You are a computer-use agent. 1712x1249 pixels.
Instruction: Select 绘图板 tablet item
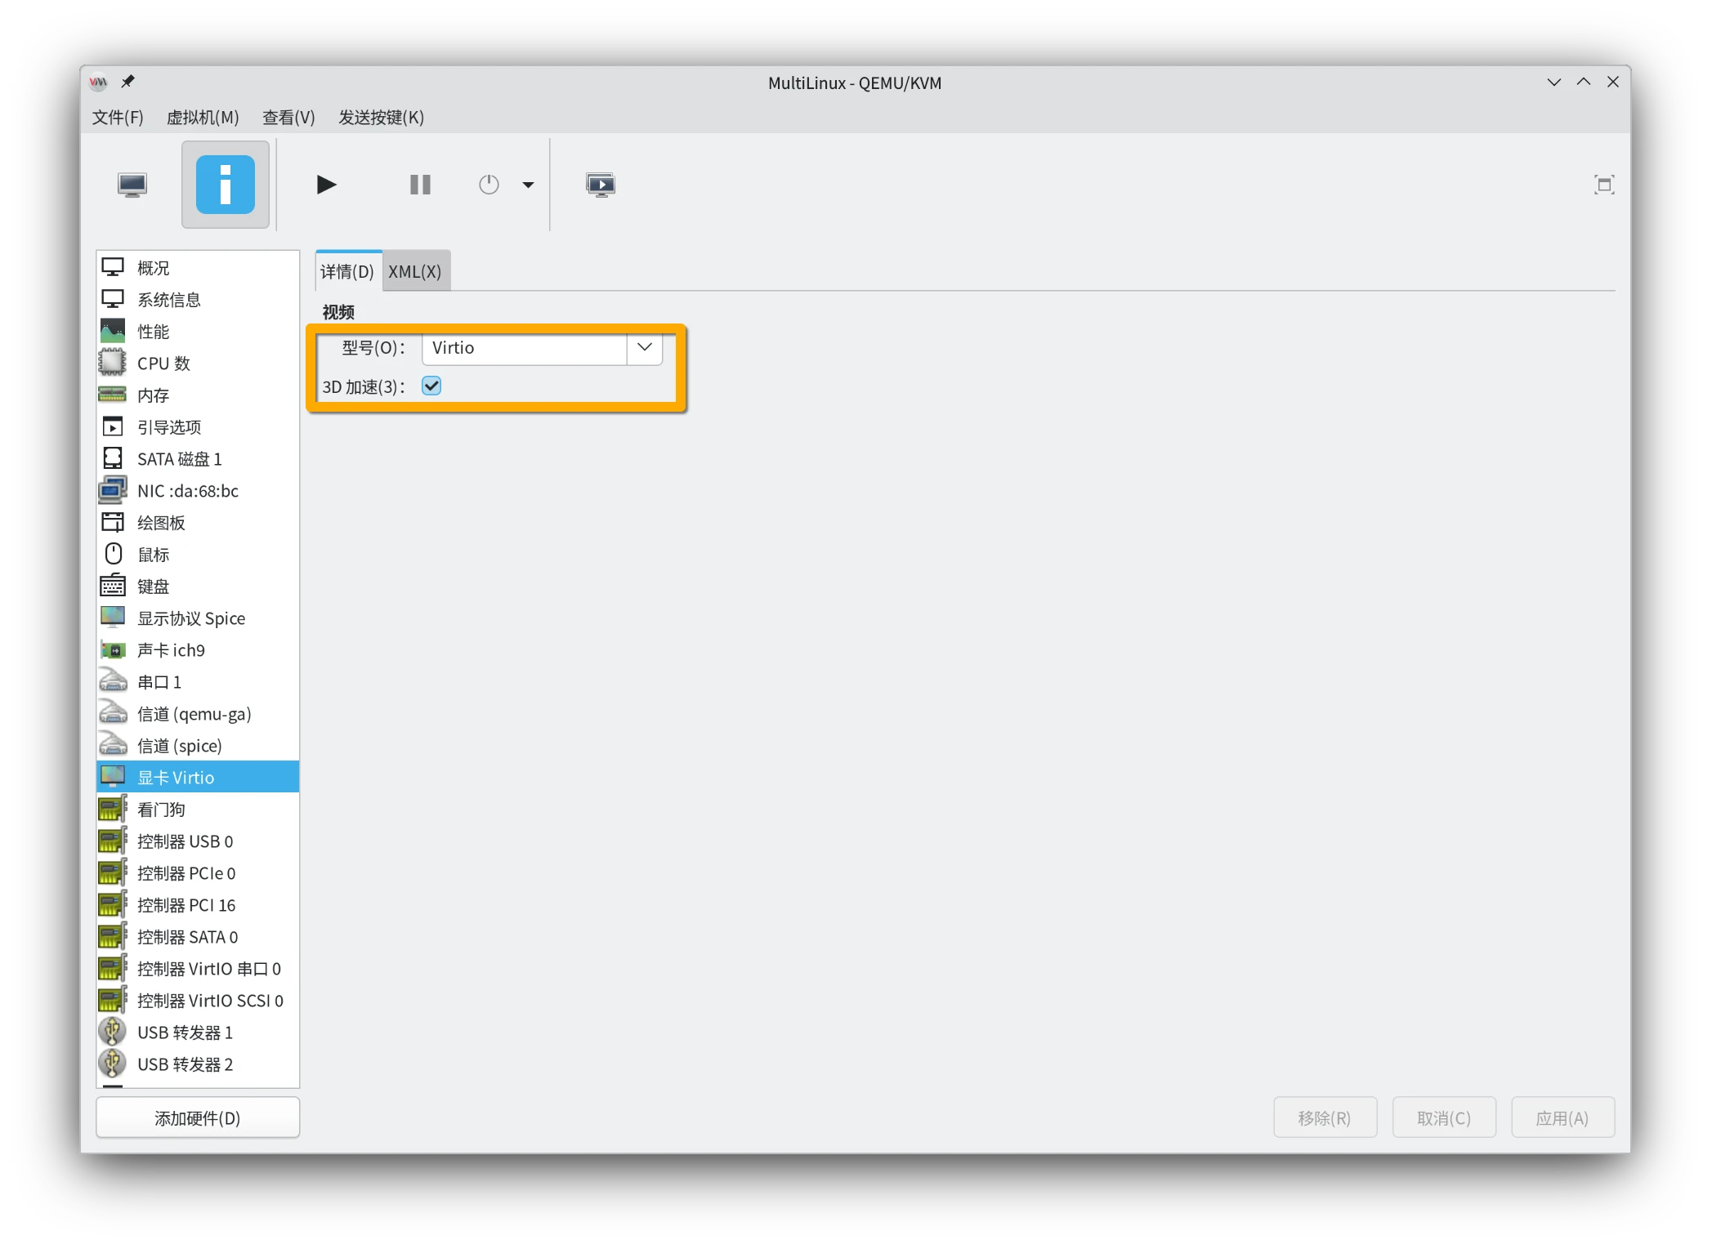198,523
